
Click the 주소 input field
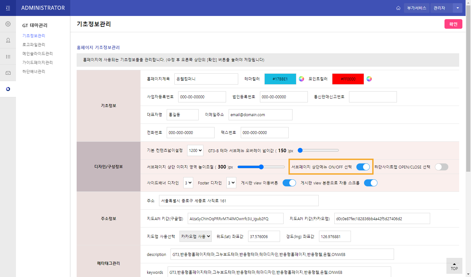pyautogui.click(x=239, y=201)
